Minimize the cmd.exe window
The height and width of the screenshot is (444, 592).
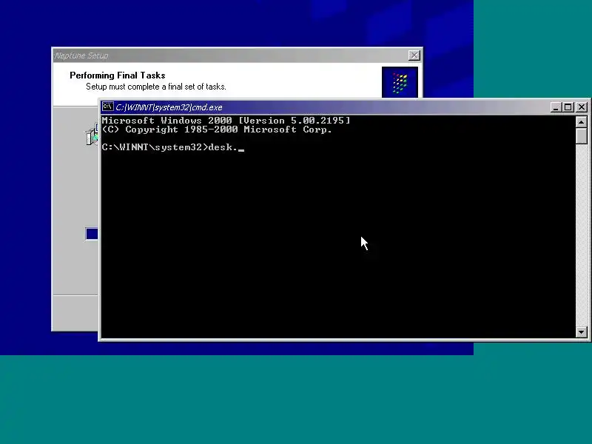coord(556,107)
